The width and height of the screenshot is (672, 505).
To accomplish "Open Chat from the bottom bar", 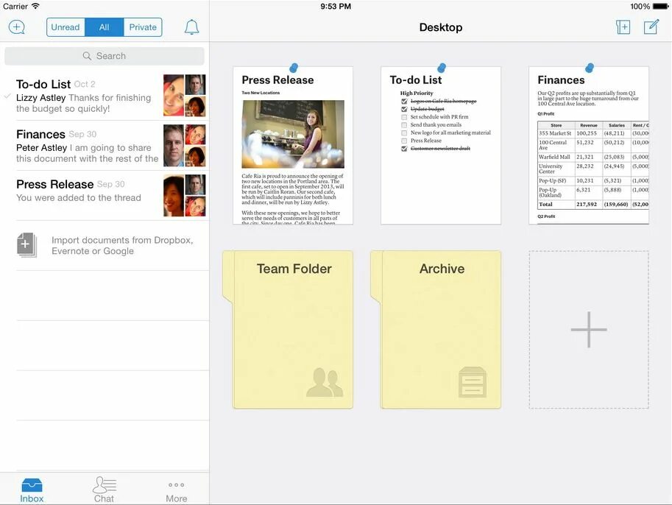I will (x=104, y=487).
